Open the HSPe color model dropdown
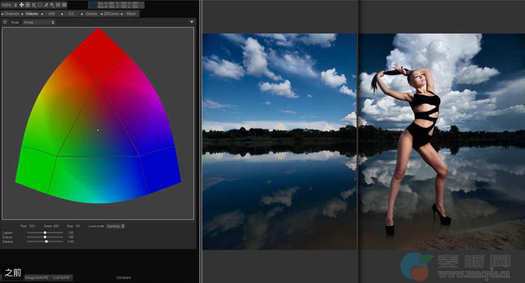 [9, 5]
